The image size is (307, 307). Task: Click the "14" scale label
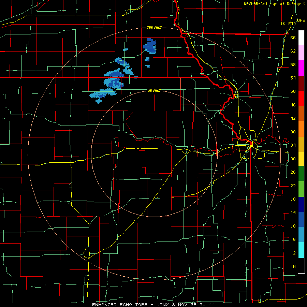coord(293,213)
